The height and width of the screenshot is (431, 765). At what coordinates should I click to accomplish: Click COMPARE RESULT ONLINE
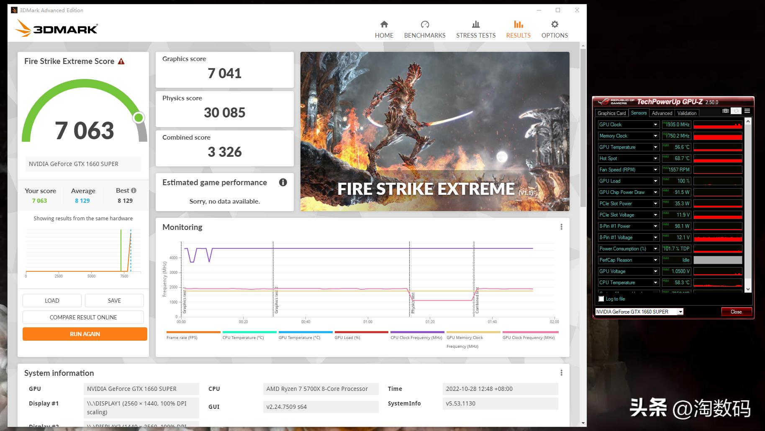click(83, 317)
